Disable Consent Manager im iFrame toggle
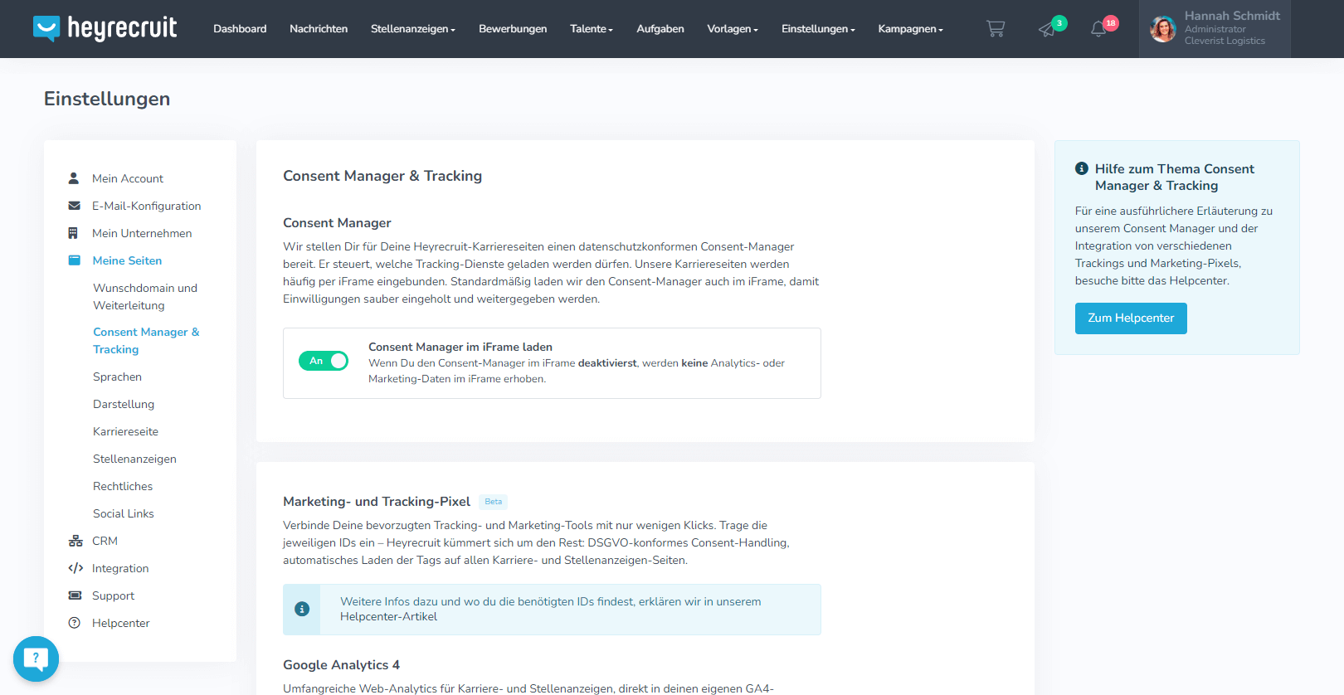 click(324, 361)
